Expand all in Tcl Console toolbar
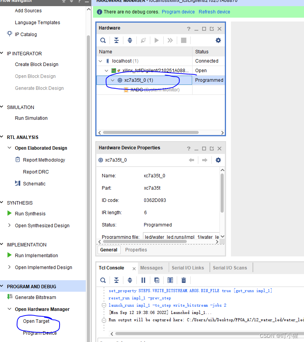The width and height of the screenshot is (304, 342). click(x=130, y=280)
